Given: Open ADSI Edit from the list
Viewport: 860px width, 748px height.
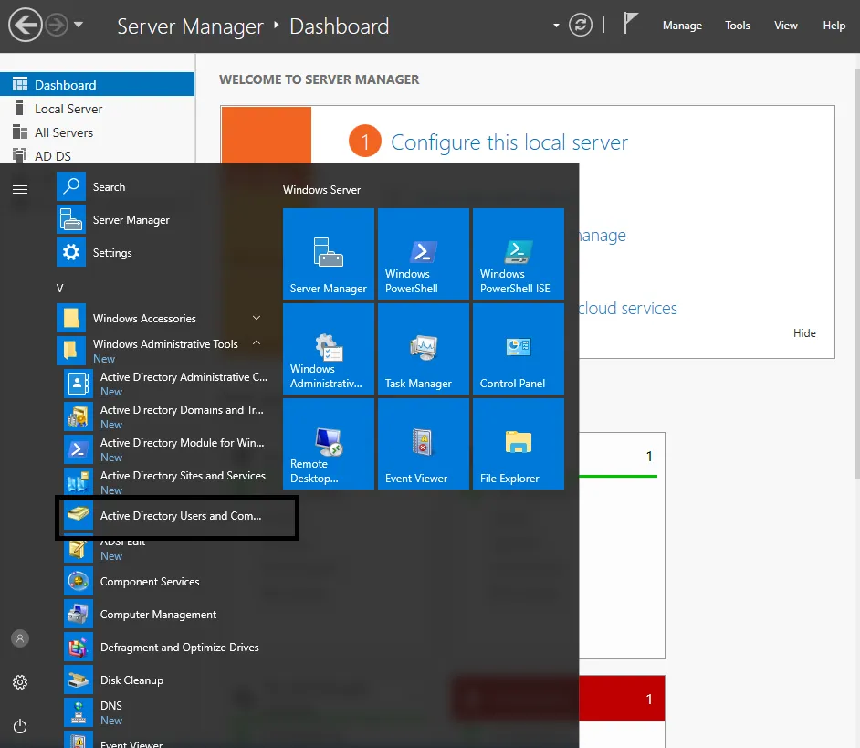Looking at the screenshot, I should [168, 551].
